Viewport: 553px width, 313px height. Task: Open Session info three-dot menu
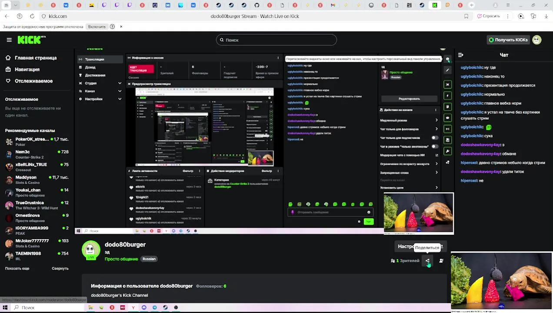[x=278, y=57]
